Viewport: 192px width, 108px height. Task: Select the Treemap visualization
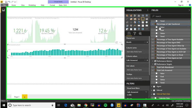[143, 22]
